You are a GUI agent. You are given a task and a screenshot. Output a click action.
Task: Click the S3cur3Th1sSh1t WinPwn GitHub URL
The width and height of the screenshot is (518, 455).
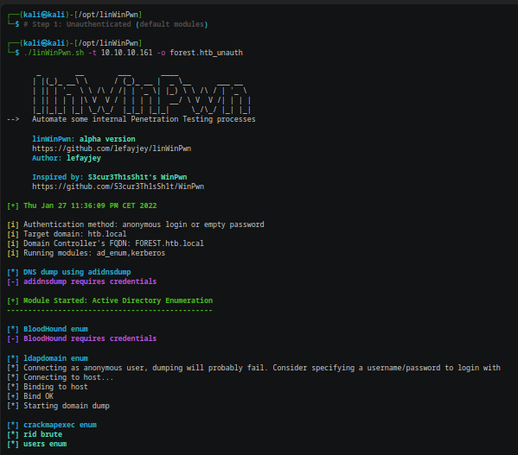coord(118,186)
